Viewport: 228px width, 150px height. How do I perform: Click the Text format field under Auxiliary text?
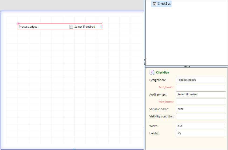click(x=201, y=102)
